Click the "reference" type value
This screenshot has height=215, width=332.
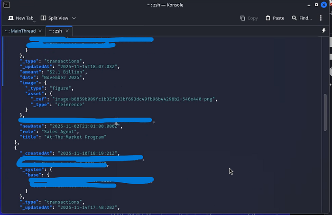(70, 105)
